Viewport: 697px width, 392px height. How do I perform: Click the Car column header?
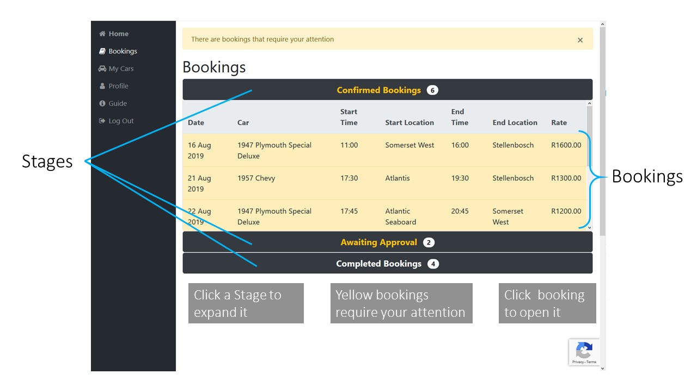(x=243, y=122)
